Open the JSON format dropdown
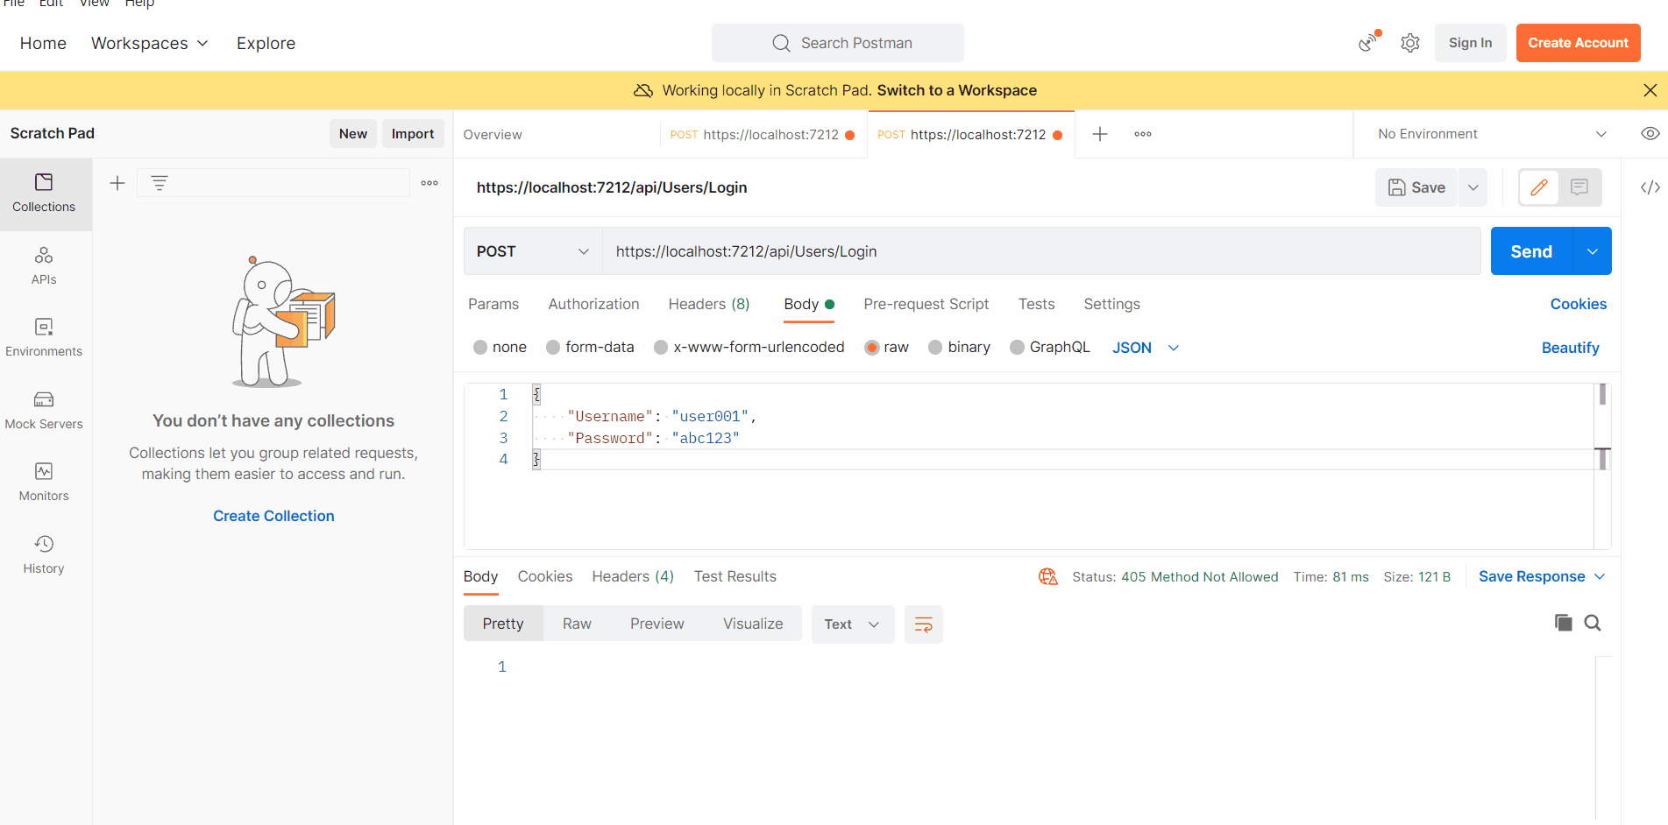1668x825 pixels. tap(1144, 347)
